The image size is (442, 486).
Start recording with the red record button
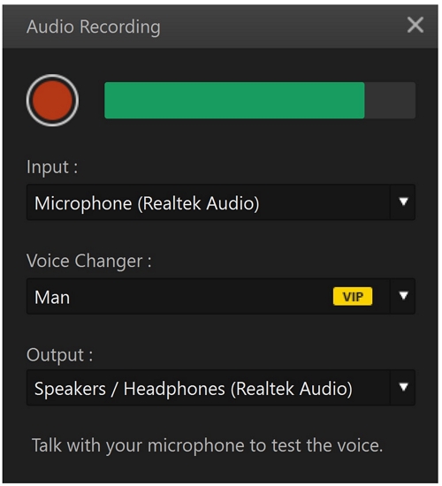(52, 101)
